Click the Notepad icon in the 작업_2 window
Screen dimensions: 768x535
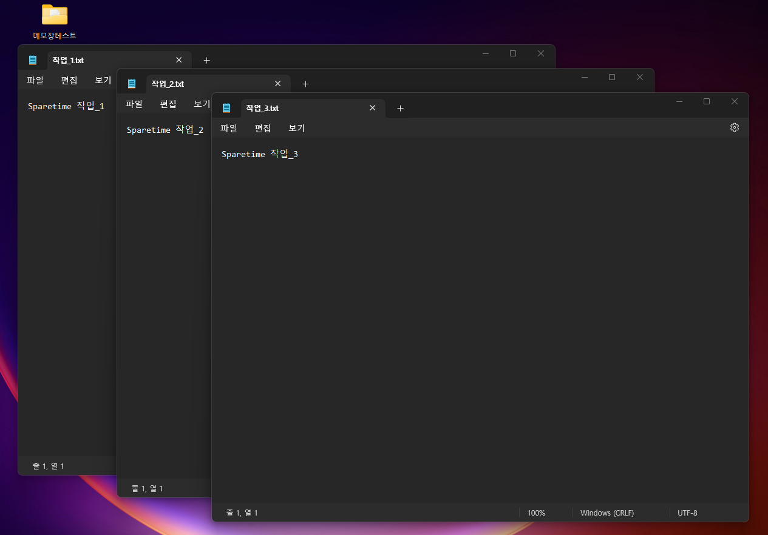click(x=132, y=83)
